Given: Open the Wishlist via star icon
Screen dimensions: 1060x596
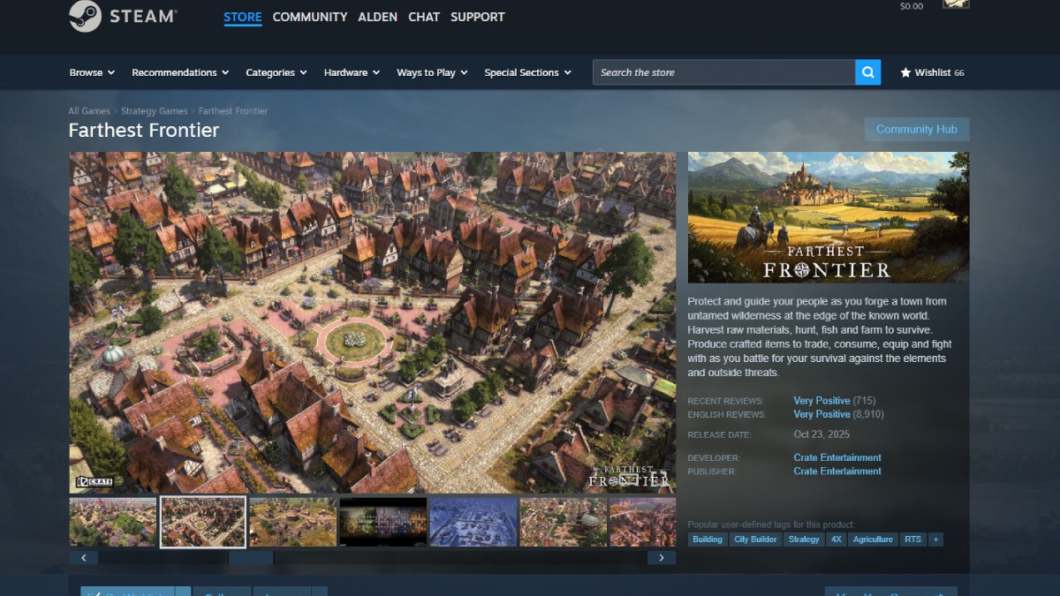Looking at the screenshot, I should click(905, 72).
